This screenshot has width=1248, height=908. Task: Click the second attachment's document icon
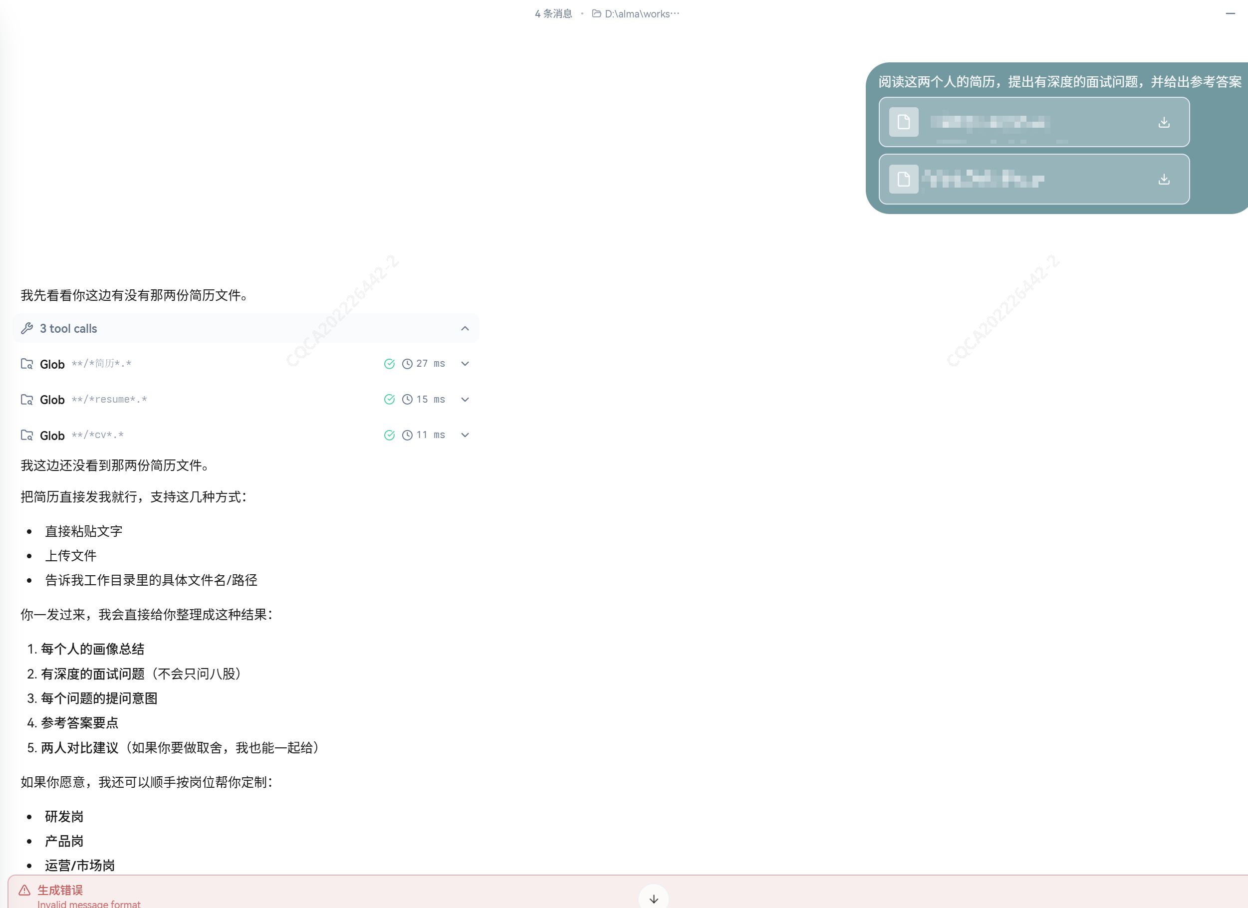pyautogui.click(x=904, y=180)
